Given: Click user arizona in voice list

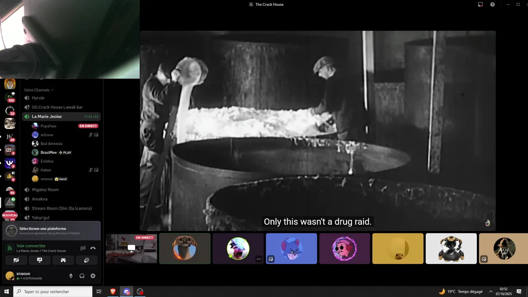Looking at the screenshot, I should 47,135.
